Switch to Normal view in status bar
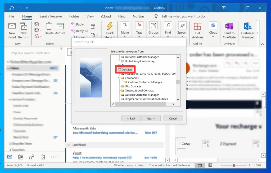 click(200, 165)
